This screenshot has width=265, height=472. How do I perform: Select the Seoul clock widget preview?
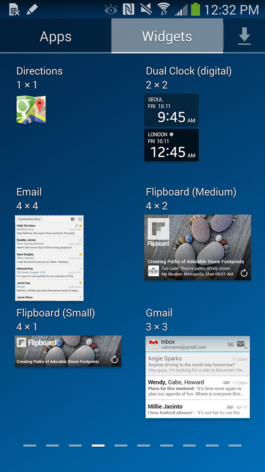click(172, 110)
